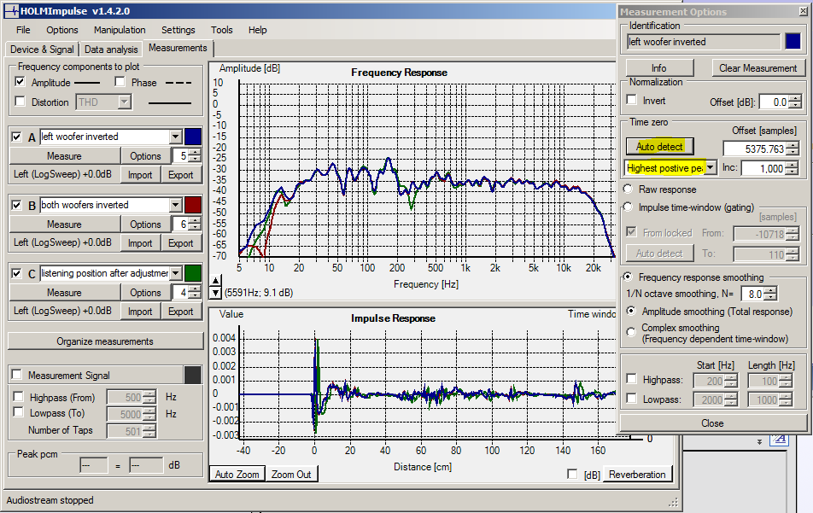The width and height of the screenshot is (813, 513).
Task: Click the Time zero Offset samples stepper
Action: pos(793,149)
